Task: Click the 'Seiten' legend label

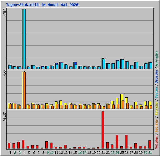Action: coord(156,93)
